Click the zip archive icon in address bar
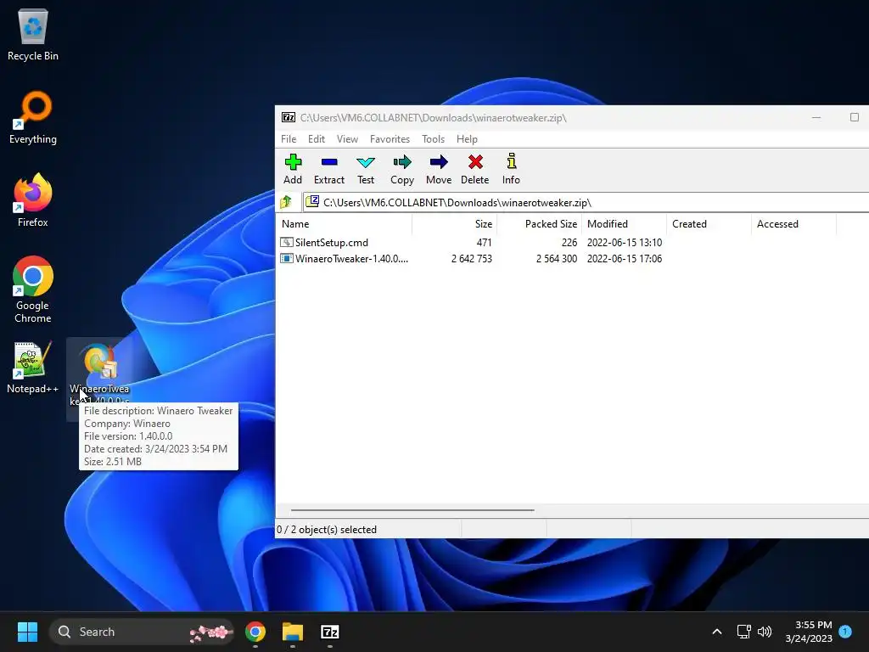 312,201
